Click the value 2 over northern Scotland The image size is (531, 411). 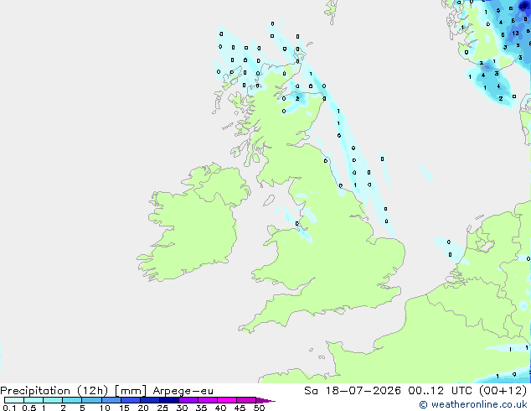tap(297, 99)
